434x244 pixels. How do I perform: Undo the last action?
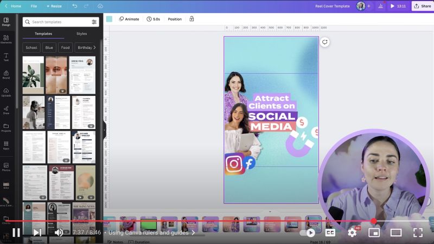click(75, 6)
